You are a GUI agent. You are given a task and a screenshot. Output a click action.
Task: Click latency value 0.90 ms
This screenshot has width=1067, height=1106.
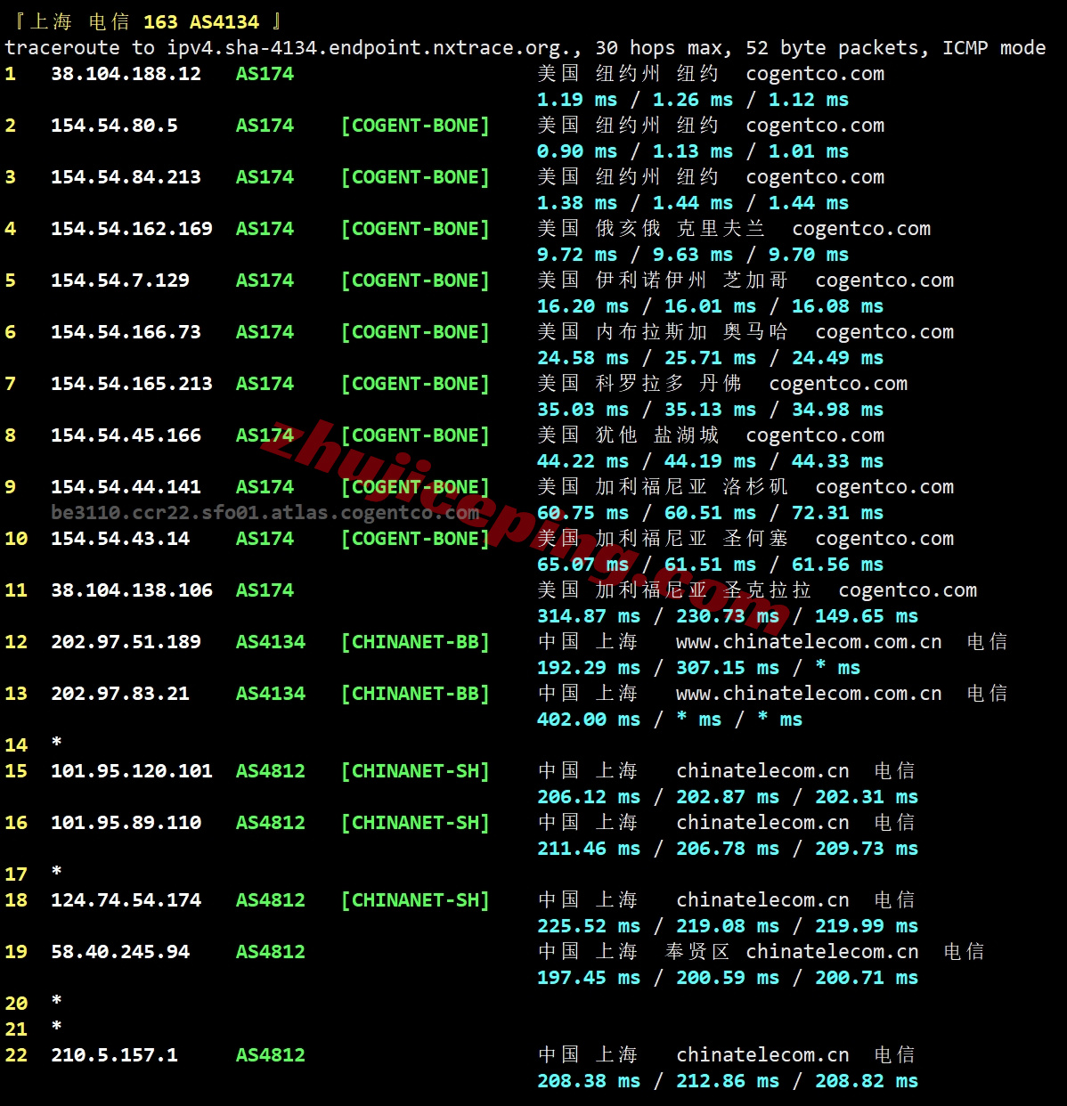(577, 151)
